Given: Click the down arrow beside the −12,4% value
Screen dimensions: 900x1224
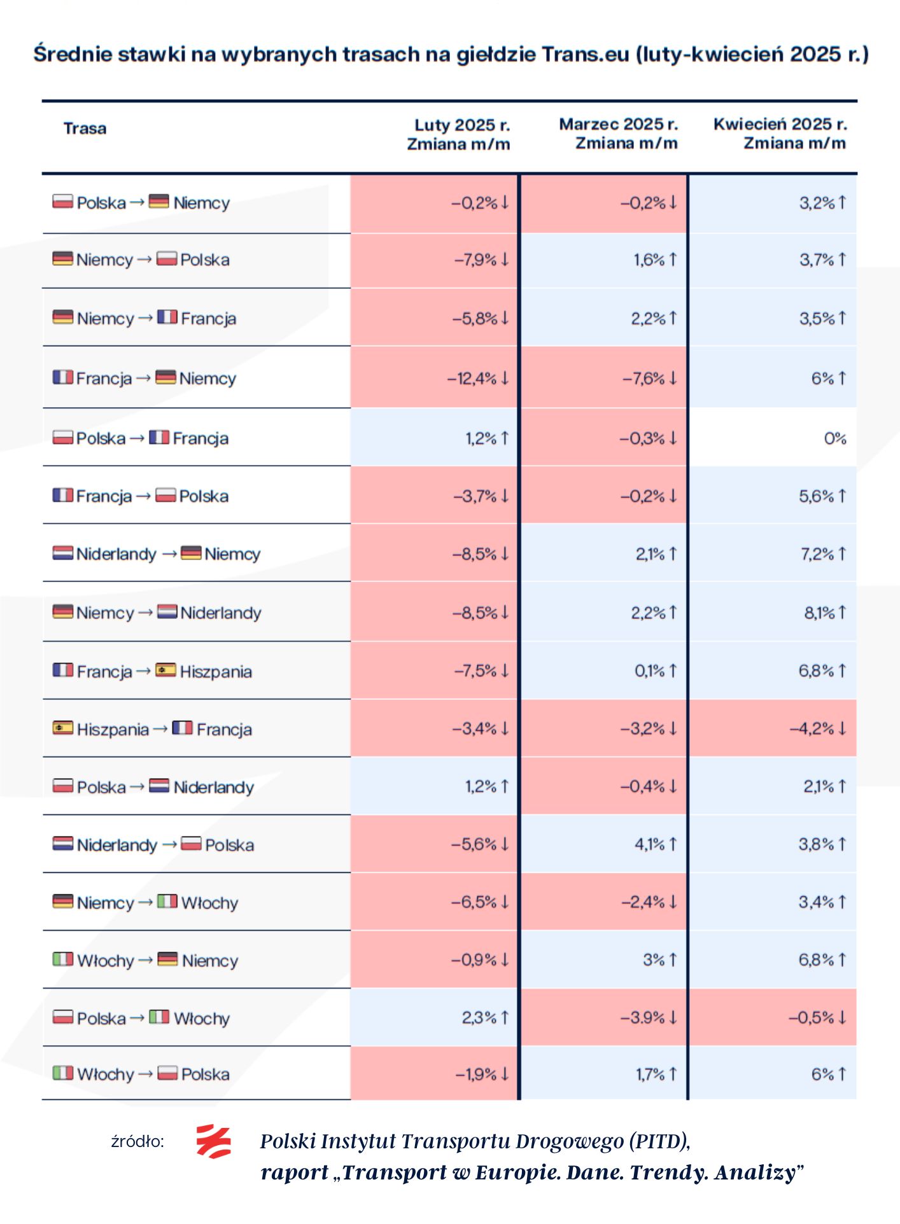Looking at the screenshot, I should click(x=505, y=378).
